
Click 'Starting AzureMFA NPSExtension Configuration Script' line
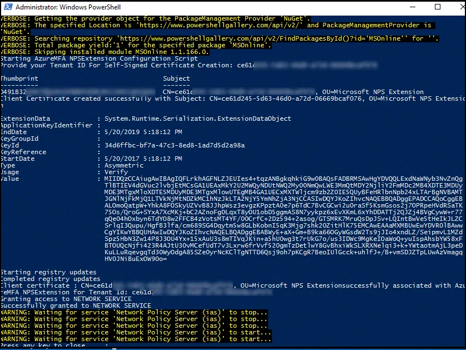(99, 58)
